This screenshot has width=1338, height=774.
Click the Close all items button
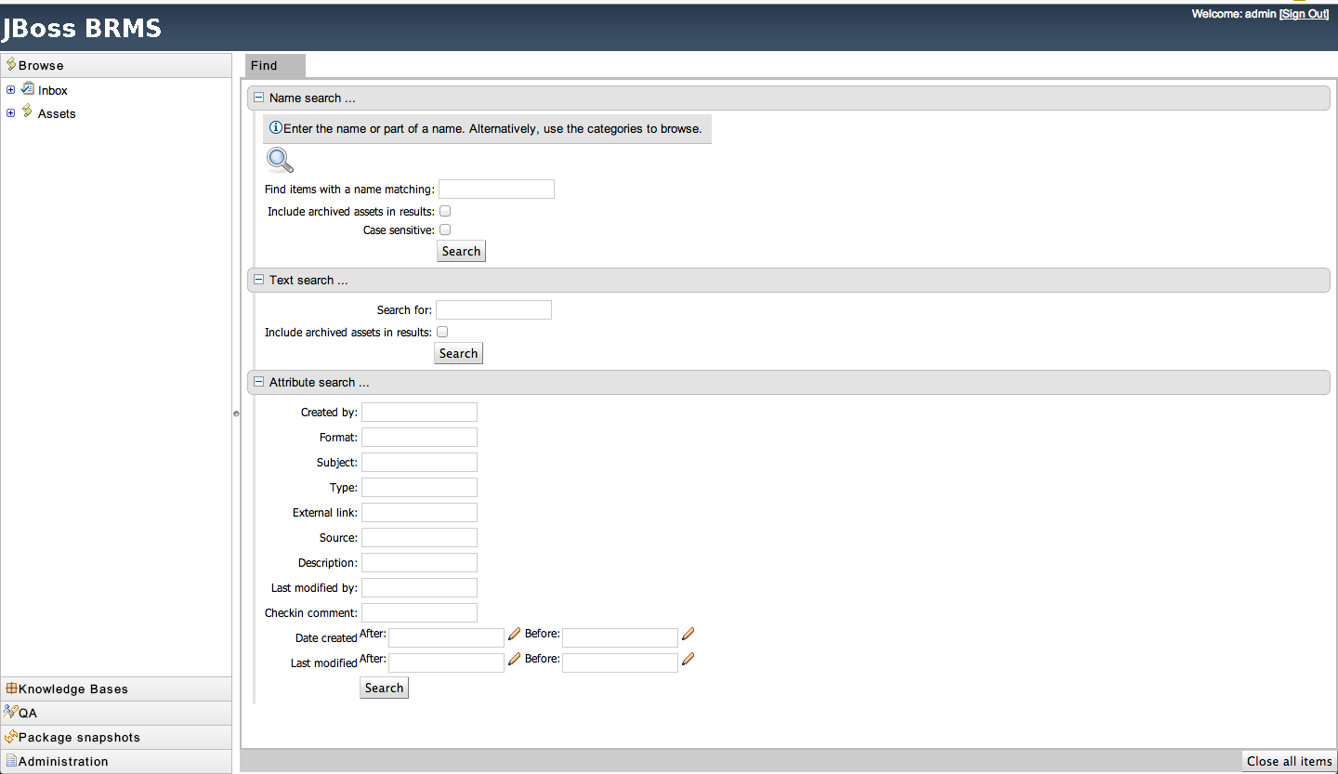[x=1289, y=761]
